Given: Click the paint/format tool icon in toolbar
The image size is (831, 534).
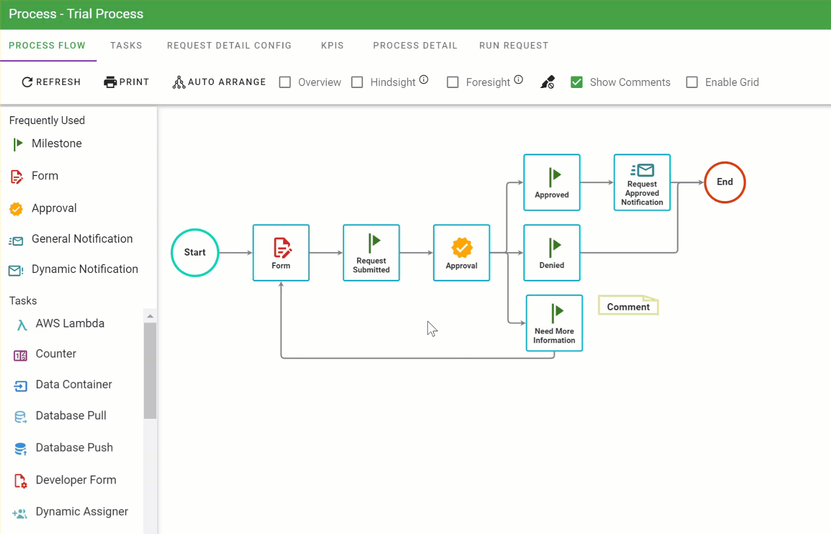Looking at the screenshot, I should (547, 82).
